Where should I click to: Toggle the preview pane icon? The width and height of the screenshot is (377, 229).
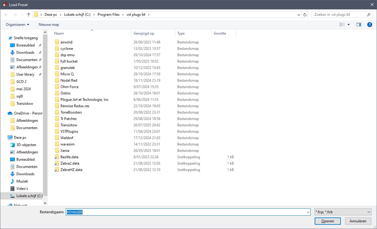(359, 25)
